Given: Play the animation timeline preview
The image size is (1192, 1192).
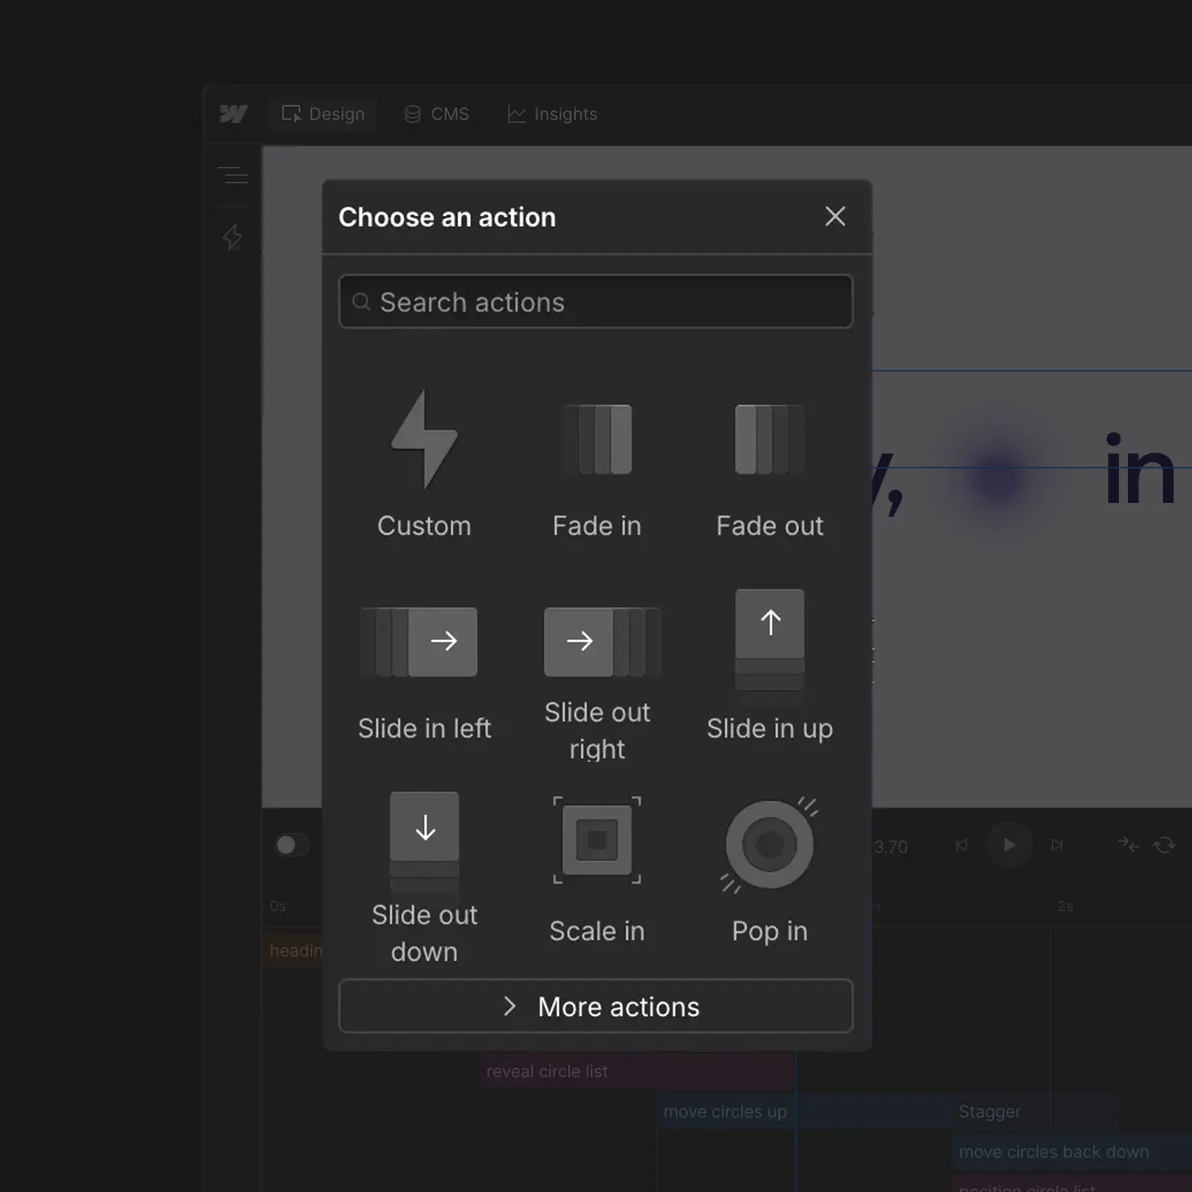Looking at the screenshot, I should [x=1009, y=846].
